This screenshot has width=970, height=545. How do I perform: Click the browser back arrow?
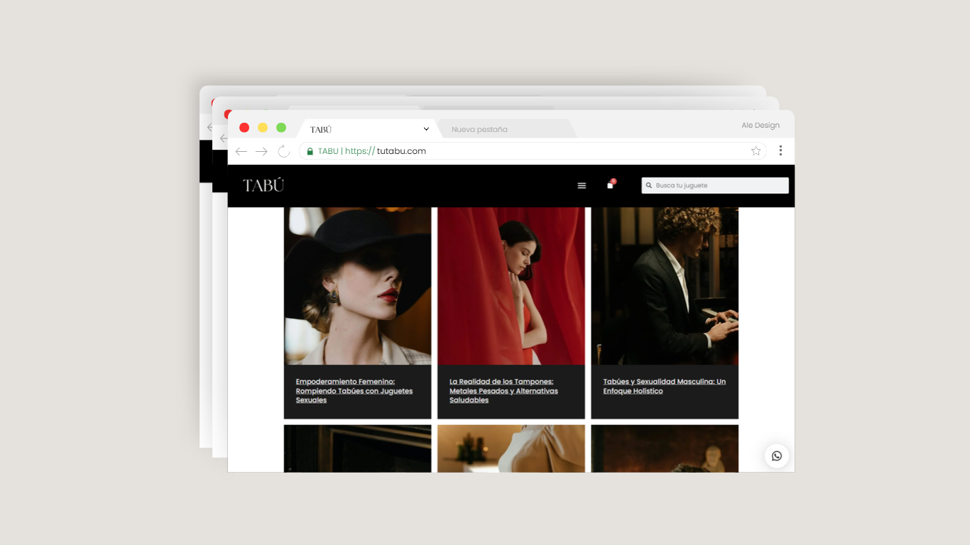241,151
